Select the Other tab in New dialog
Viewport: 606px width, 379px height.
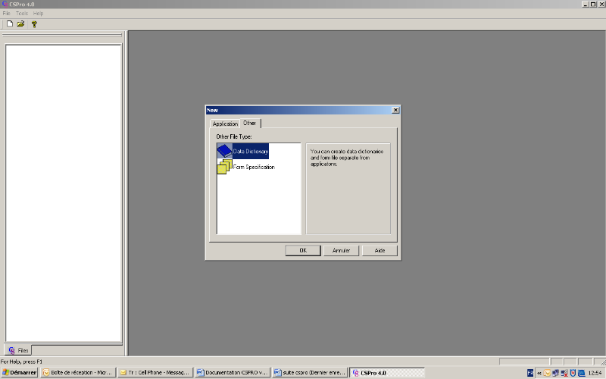(250, 123)
